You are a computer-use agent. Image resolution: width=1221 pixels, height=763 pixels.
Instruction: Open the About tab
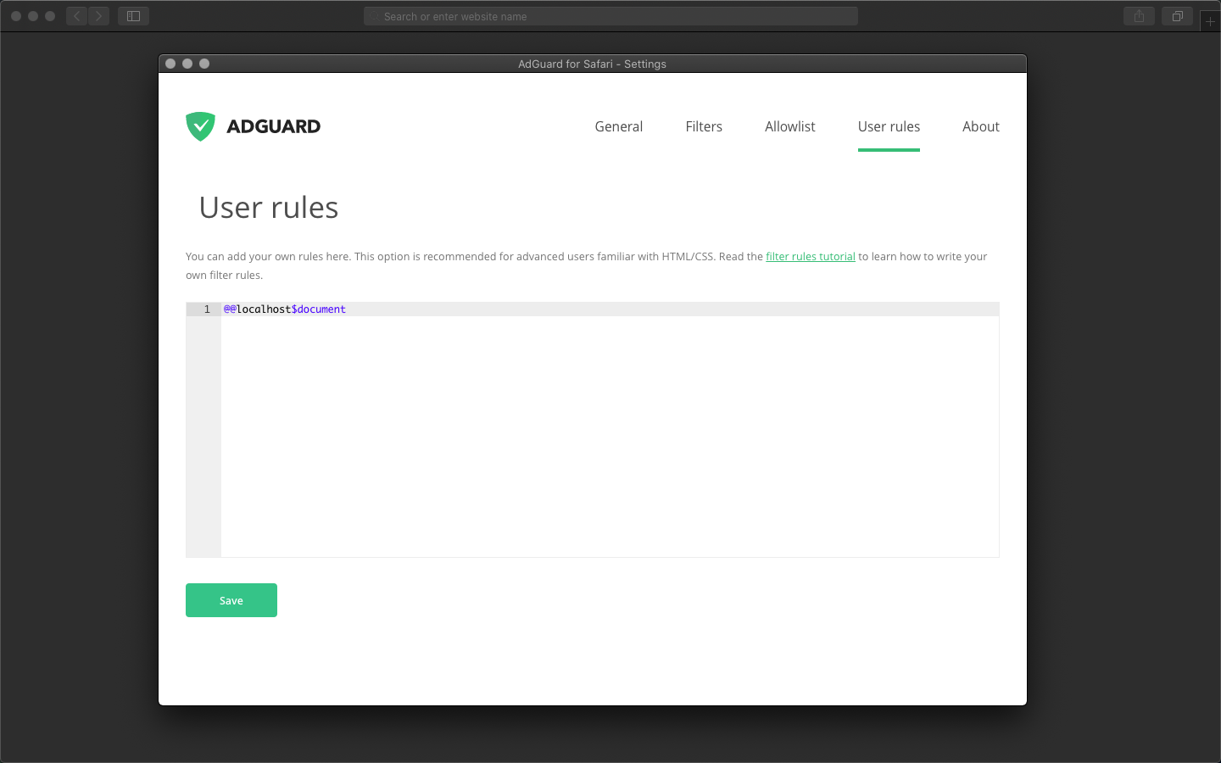[x=981, y=125]
